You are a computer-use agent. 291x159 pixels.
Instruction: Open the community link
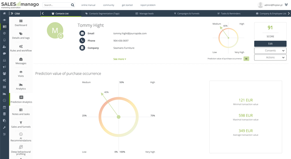[108, 5]
